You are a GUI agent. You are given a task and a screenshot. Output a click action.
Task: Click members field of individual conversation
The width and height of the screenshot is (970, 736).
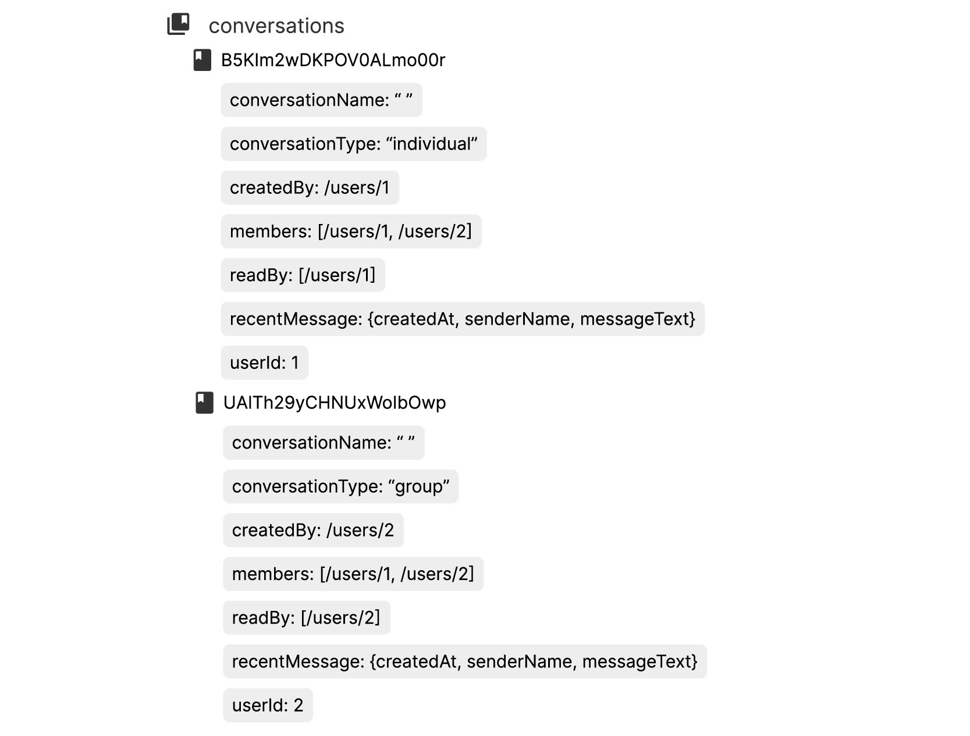click(351, 231)
